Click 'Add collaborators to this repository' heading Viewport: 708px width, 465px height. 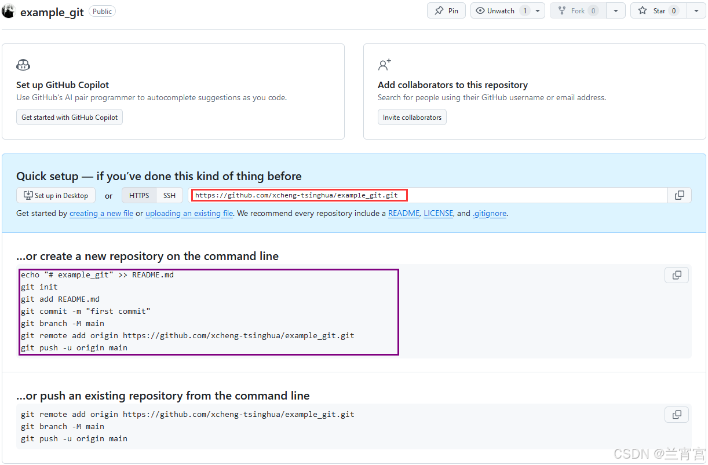click(x=452, y=85)
